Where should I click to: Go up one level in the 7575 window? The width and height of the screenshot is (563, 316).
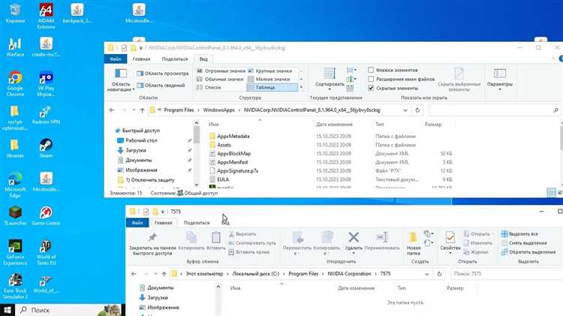pos(164,274)
